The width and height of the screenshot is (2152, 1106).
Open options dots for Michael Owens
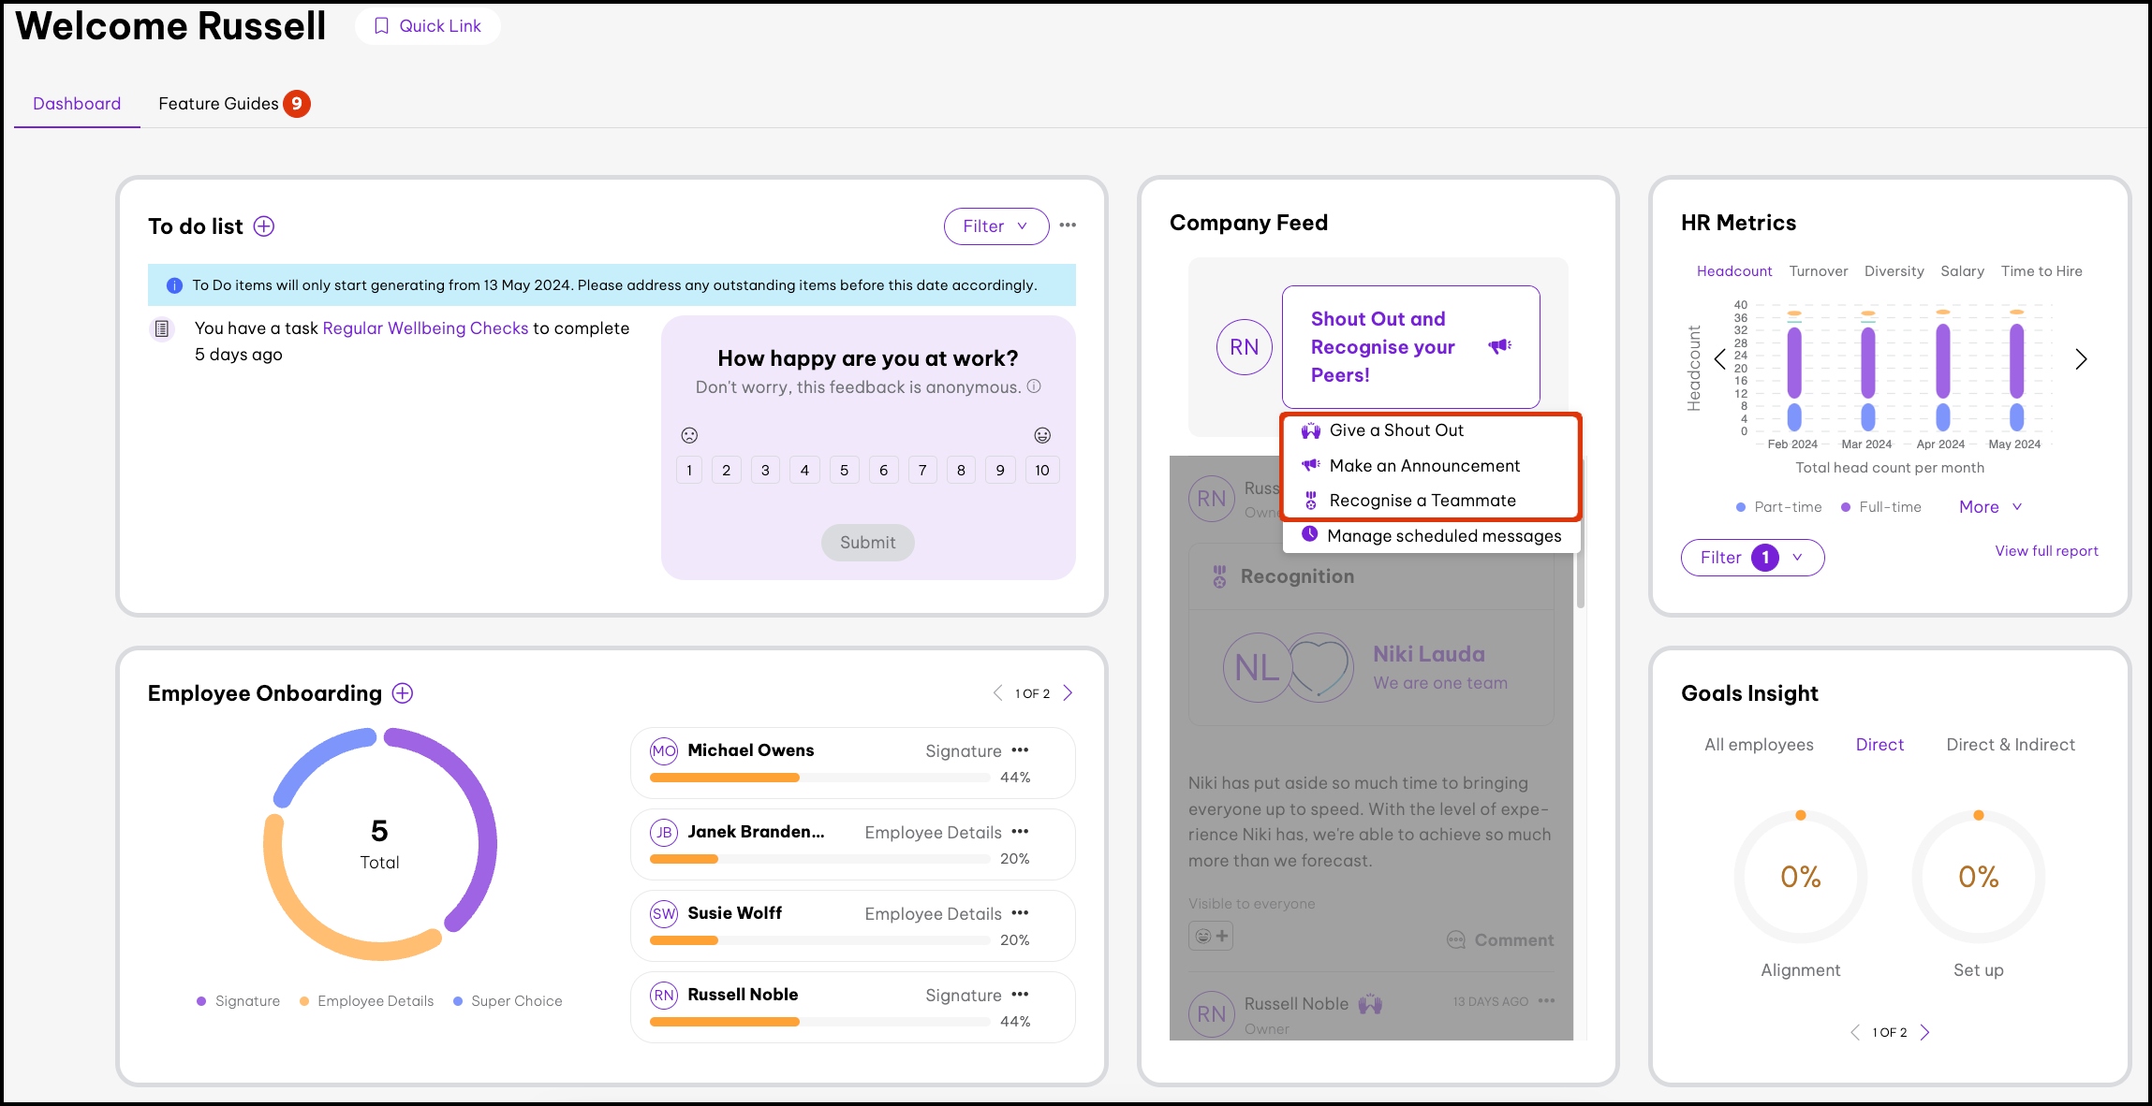(x=1021, y=750)
